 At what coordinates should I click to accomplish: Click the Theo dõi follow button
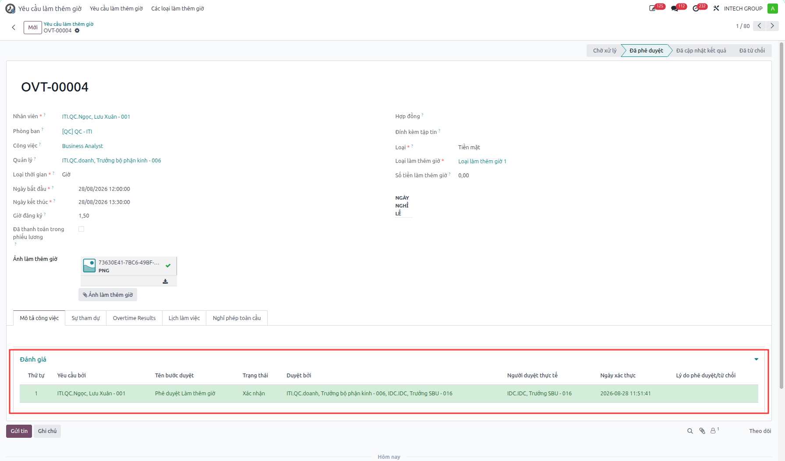760,431
